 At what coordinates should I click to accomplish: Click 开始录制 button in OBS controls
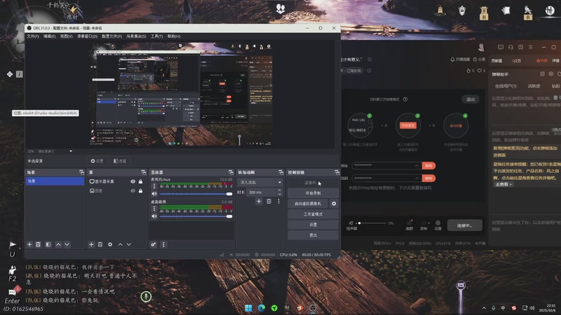pos(313,193)
